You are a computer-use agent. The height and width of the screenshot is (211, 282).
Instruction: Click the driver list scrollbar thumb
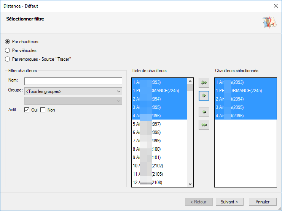click(x=190, y=88)
